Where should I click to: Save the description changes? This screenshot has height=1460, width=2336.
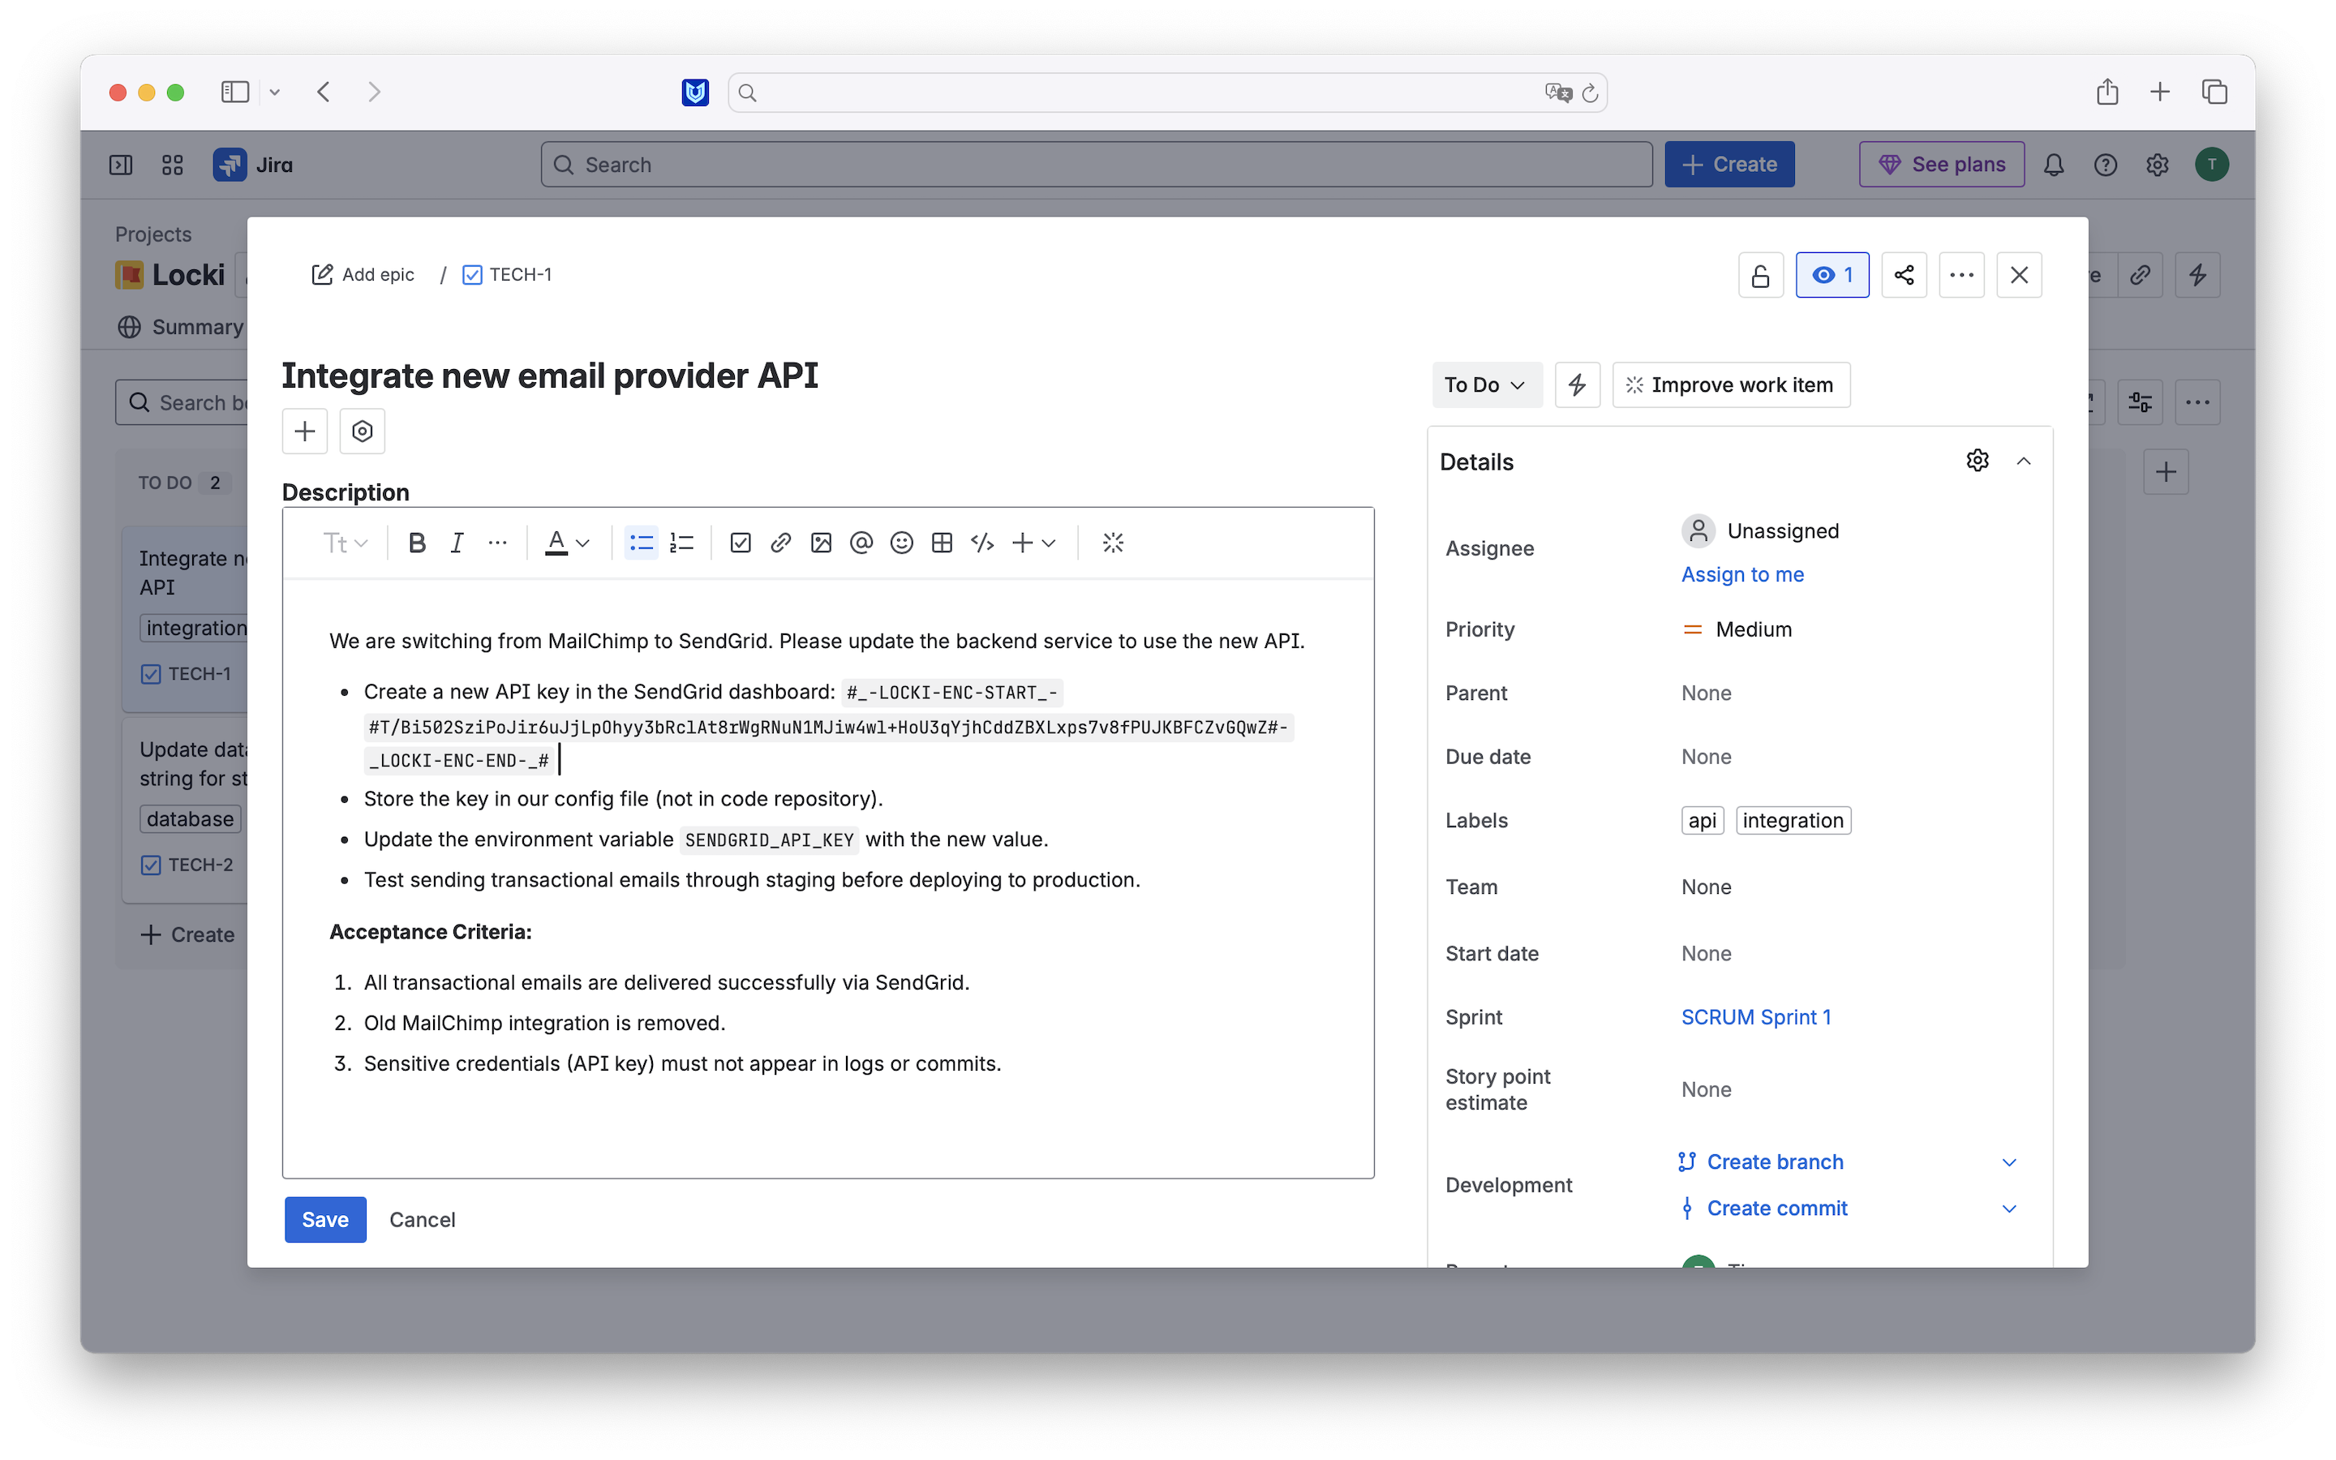pos(325,1220)
